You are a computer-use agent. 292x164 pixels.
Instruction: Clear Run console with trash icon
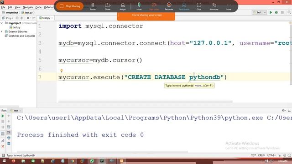pyautogui.click(x=9, y=143)
